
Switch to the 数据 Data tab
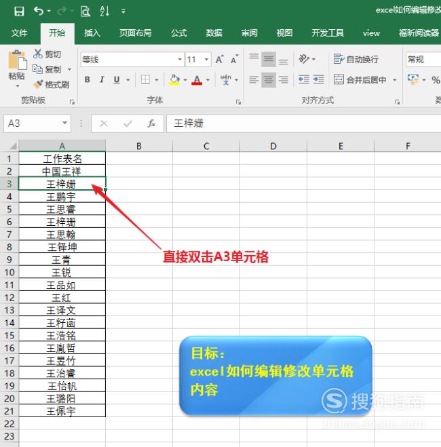214,33
